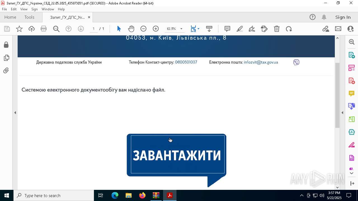358x201 pixels.
Task: Click scrollbar down arrow
Action: 337,187
